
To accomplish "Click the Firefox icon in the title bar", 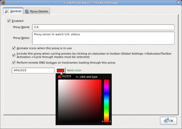I will coord(3,3).
